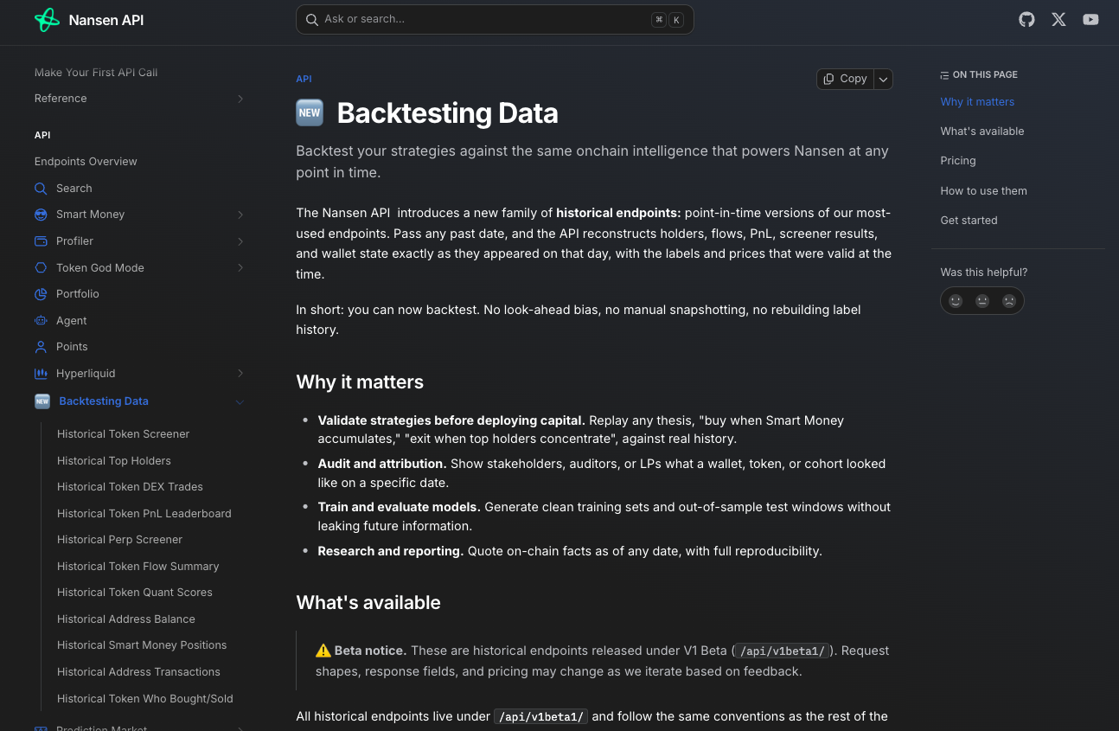Viewport: 1119px width, 731px height.
Task: Select Historical Top Holders in sidebar
Action: coord(114,461)
